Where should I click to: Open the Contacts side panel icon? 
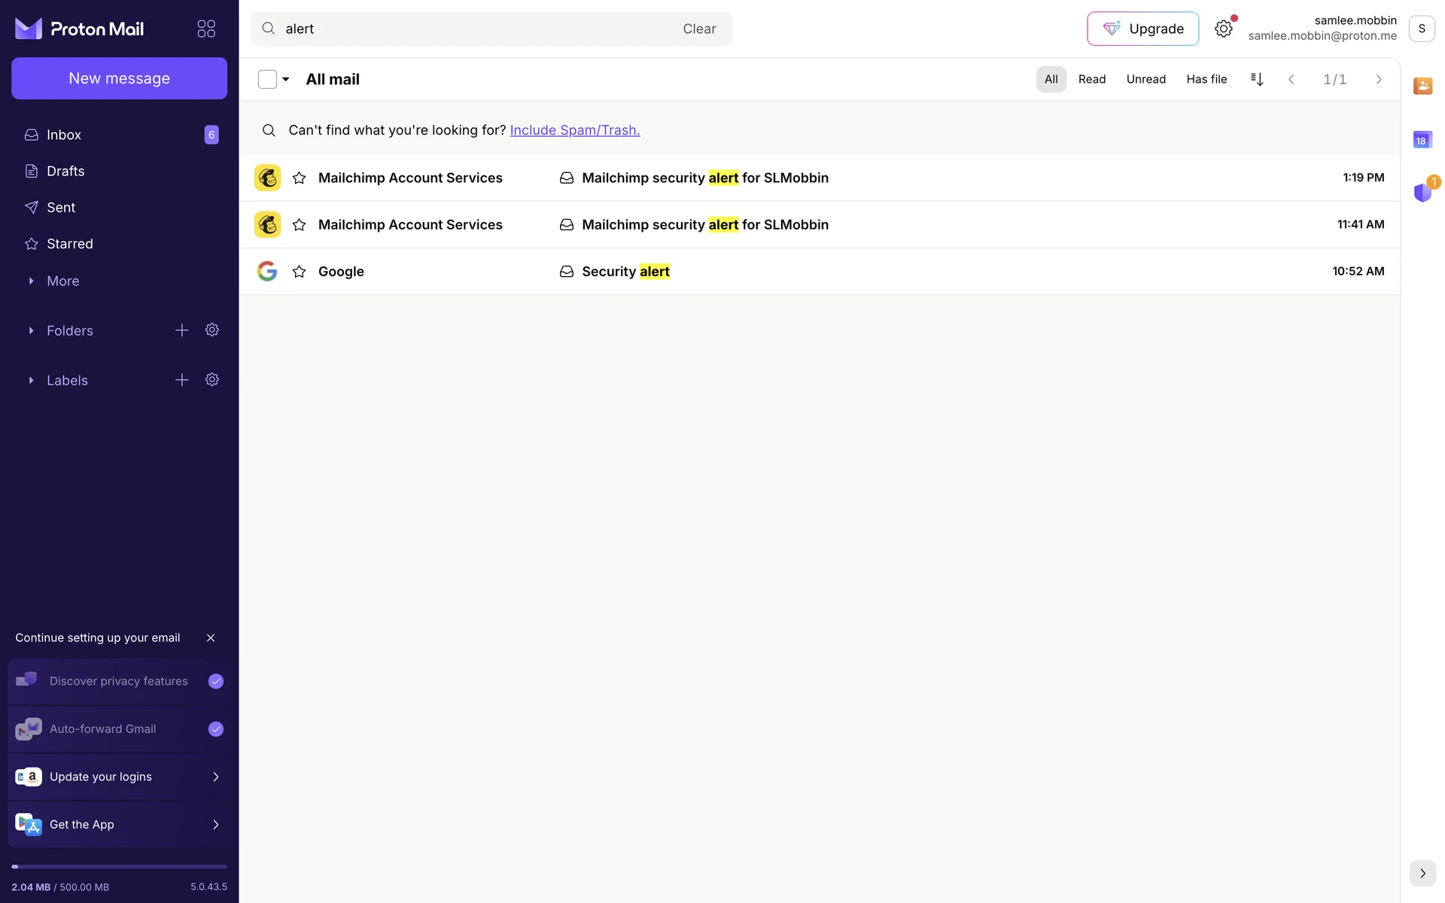tap(1422, 86)
